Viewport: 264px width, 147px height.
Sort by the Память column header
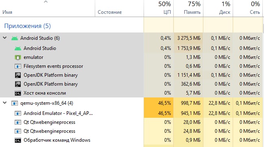pyautogui.click(x=188, y=8)
